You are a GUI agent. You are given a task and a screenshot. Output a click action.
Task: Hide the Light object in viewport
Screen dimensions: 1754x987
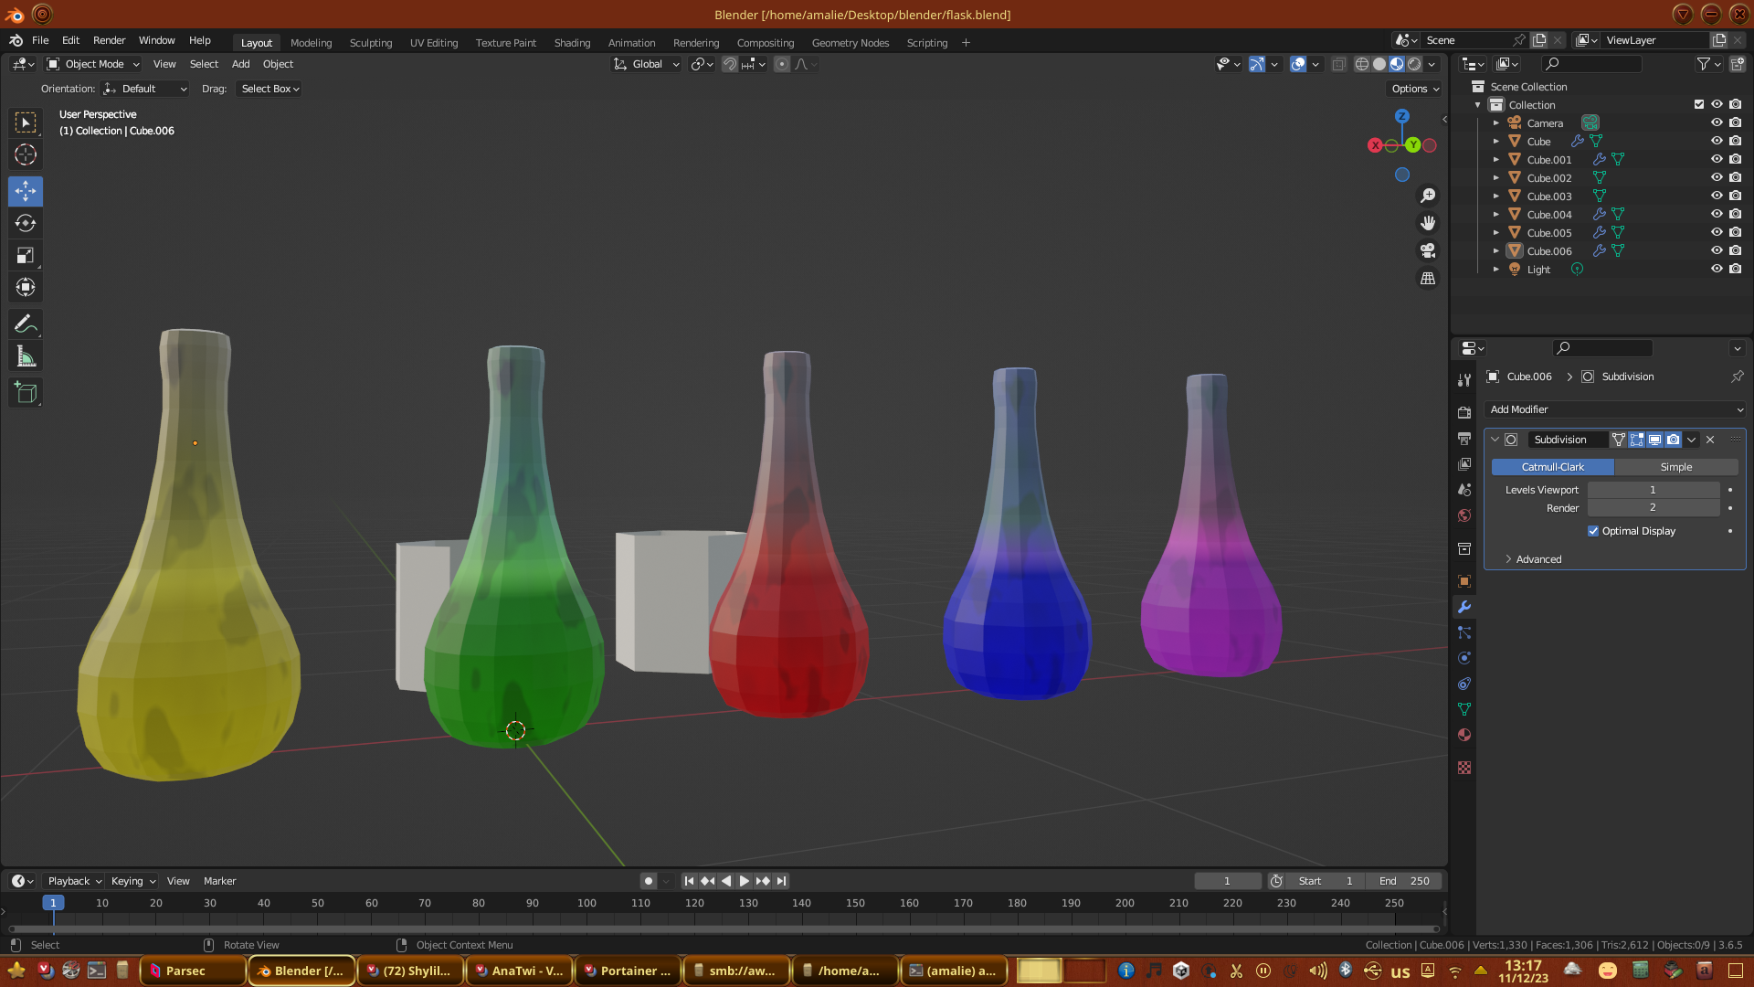click(x=1717, y=269)
